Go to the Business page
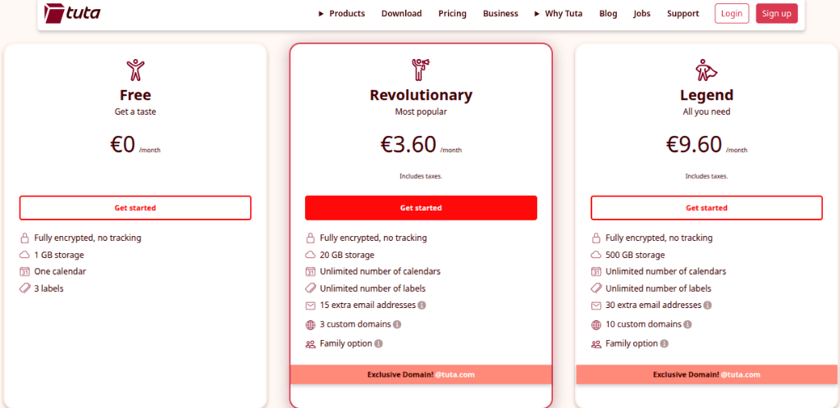840x408 pixels. click(x=500, y=13)
